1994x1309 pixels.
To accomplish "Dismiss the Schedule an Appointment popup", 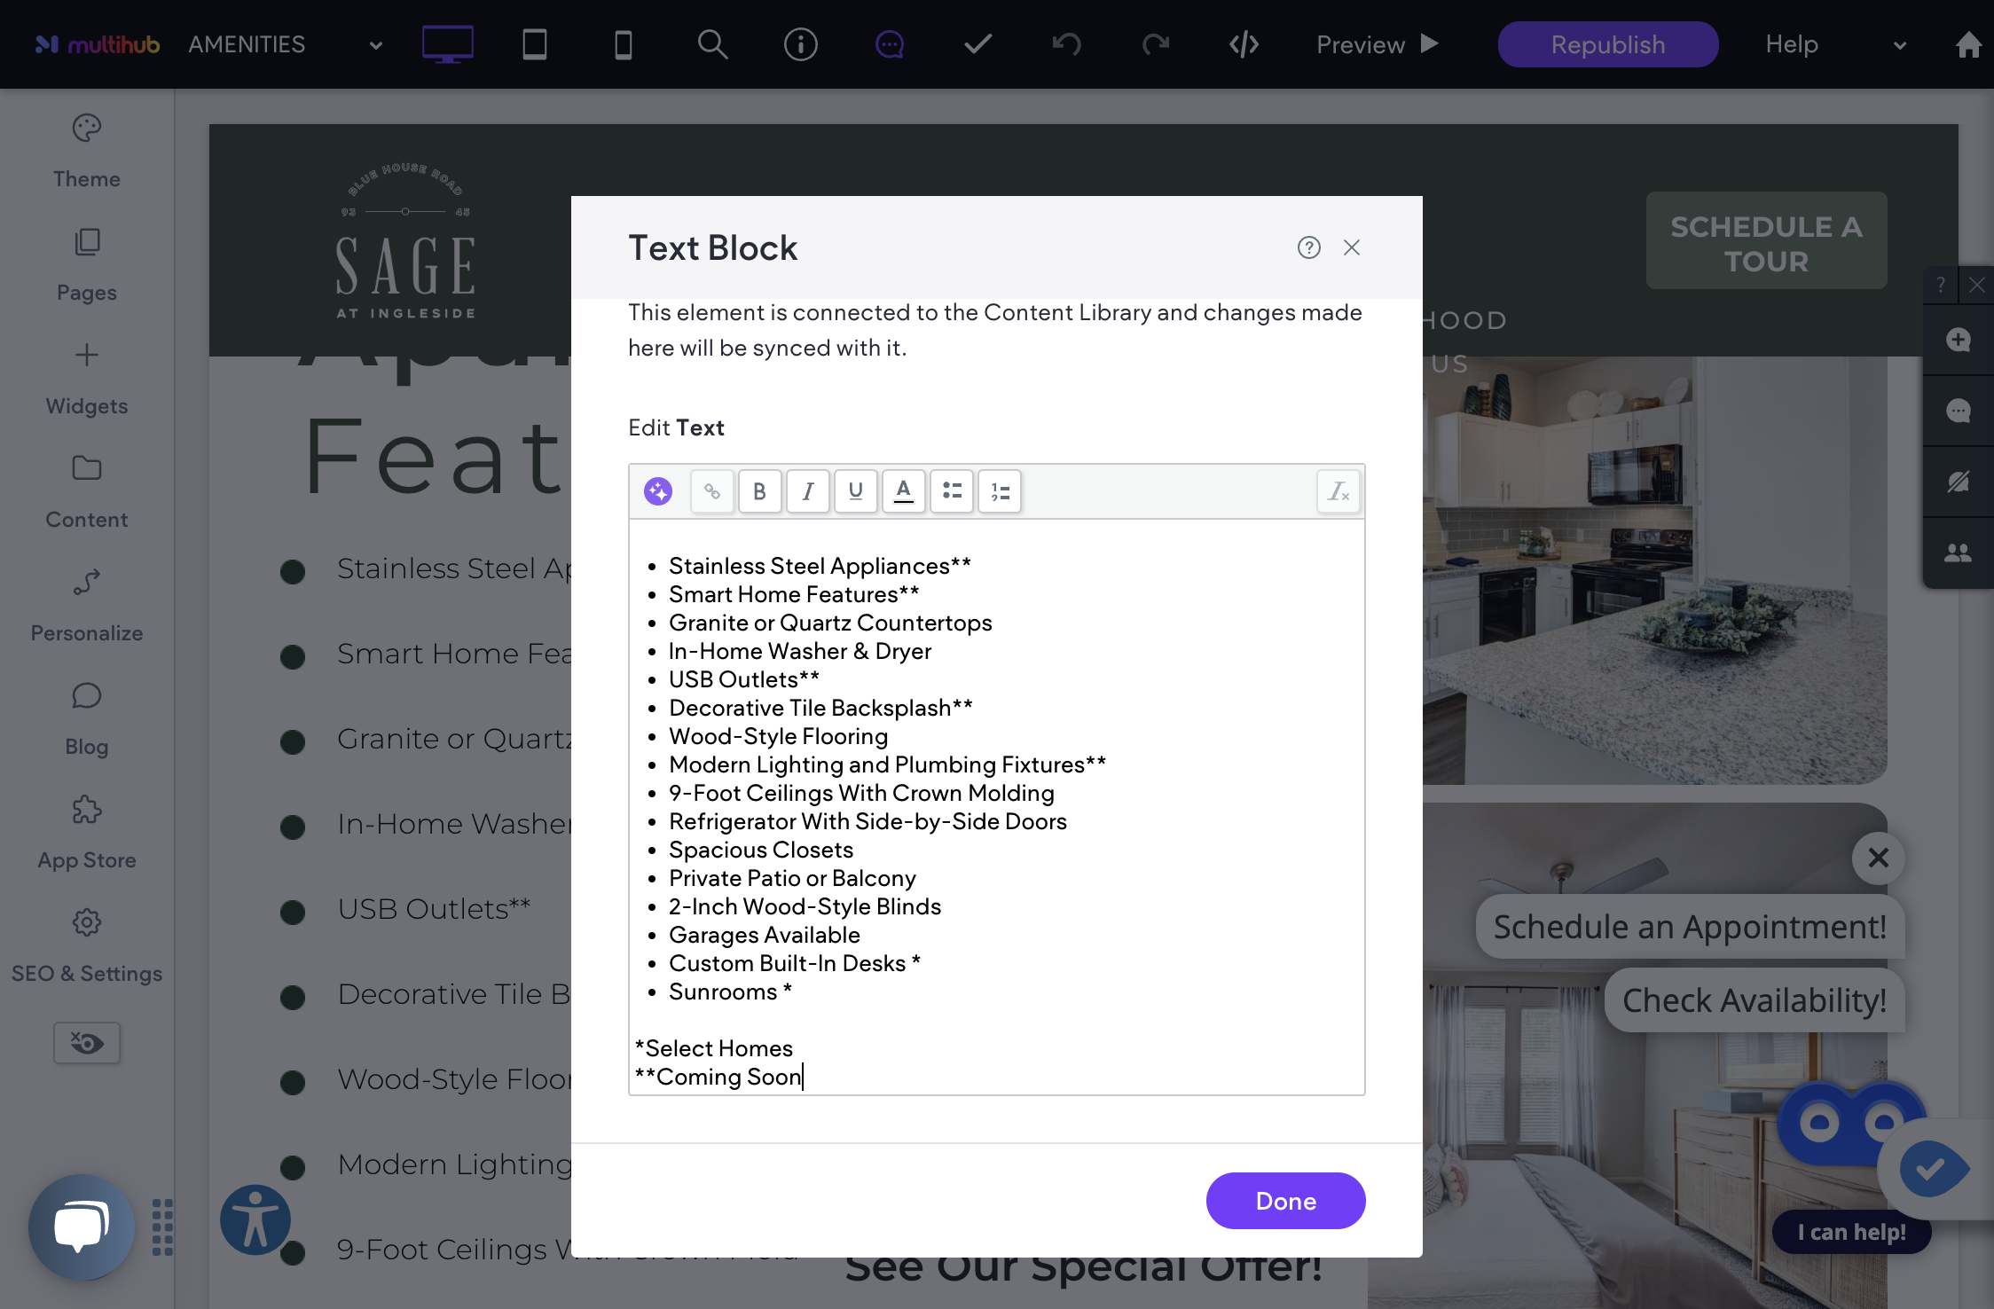I will (1878, 858).
